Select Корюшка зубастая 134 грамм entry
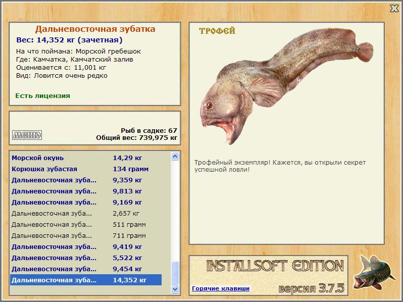Viewport: 403px width, 302px height. tap(86, 169)
